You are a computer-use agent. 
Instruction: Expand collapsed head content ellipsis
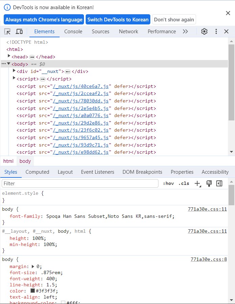(x=32, y=57)
